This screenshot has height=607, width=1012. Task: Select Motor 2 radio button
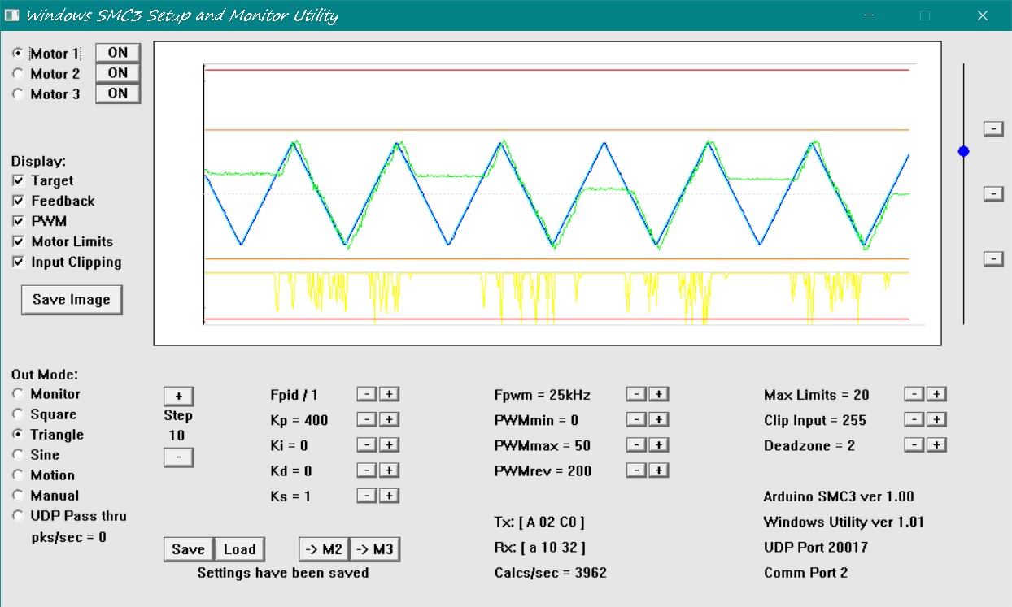click(19, 74)
